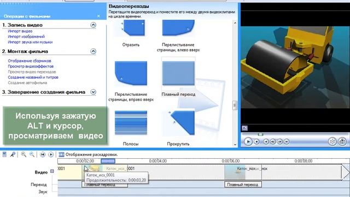The image size is (350, 197).
Task: Select the second 'Плавный переход' on the transition track
Action: click(x=243, y=184)
